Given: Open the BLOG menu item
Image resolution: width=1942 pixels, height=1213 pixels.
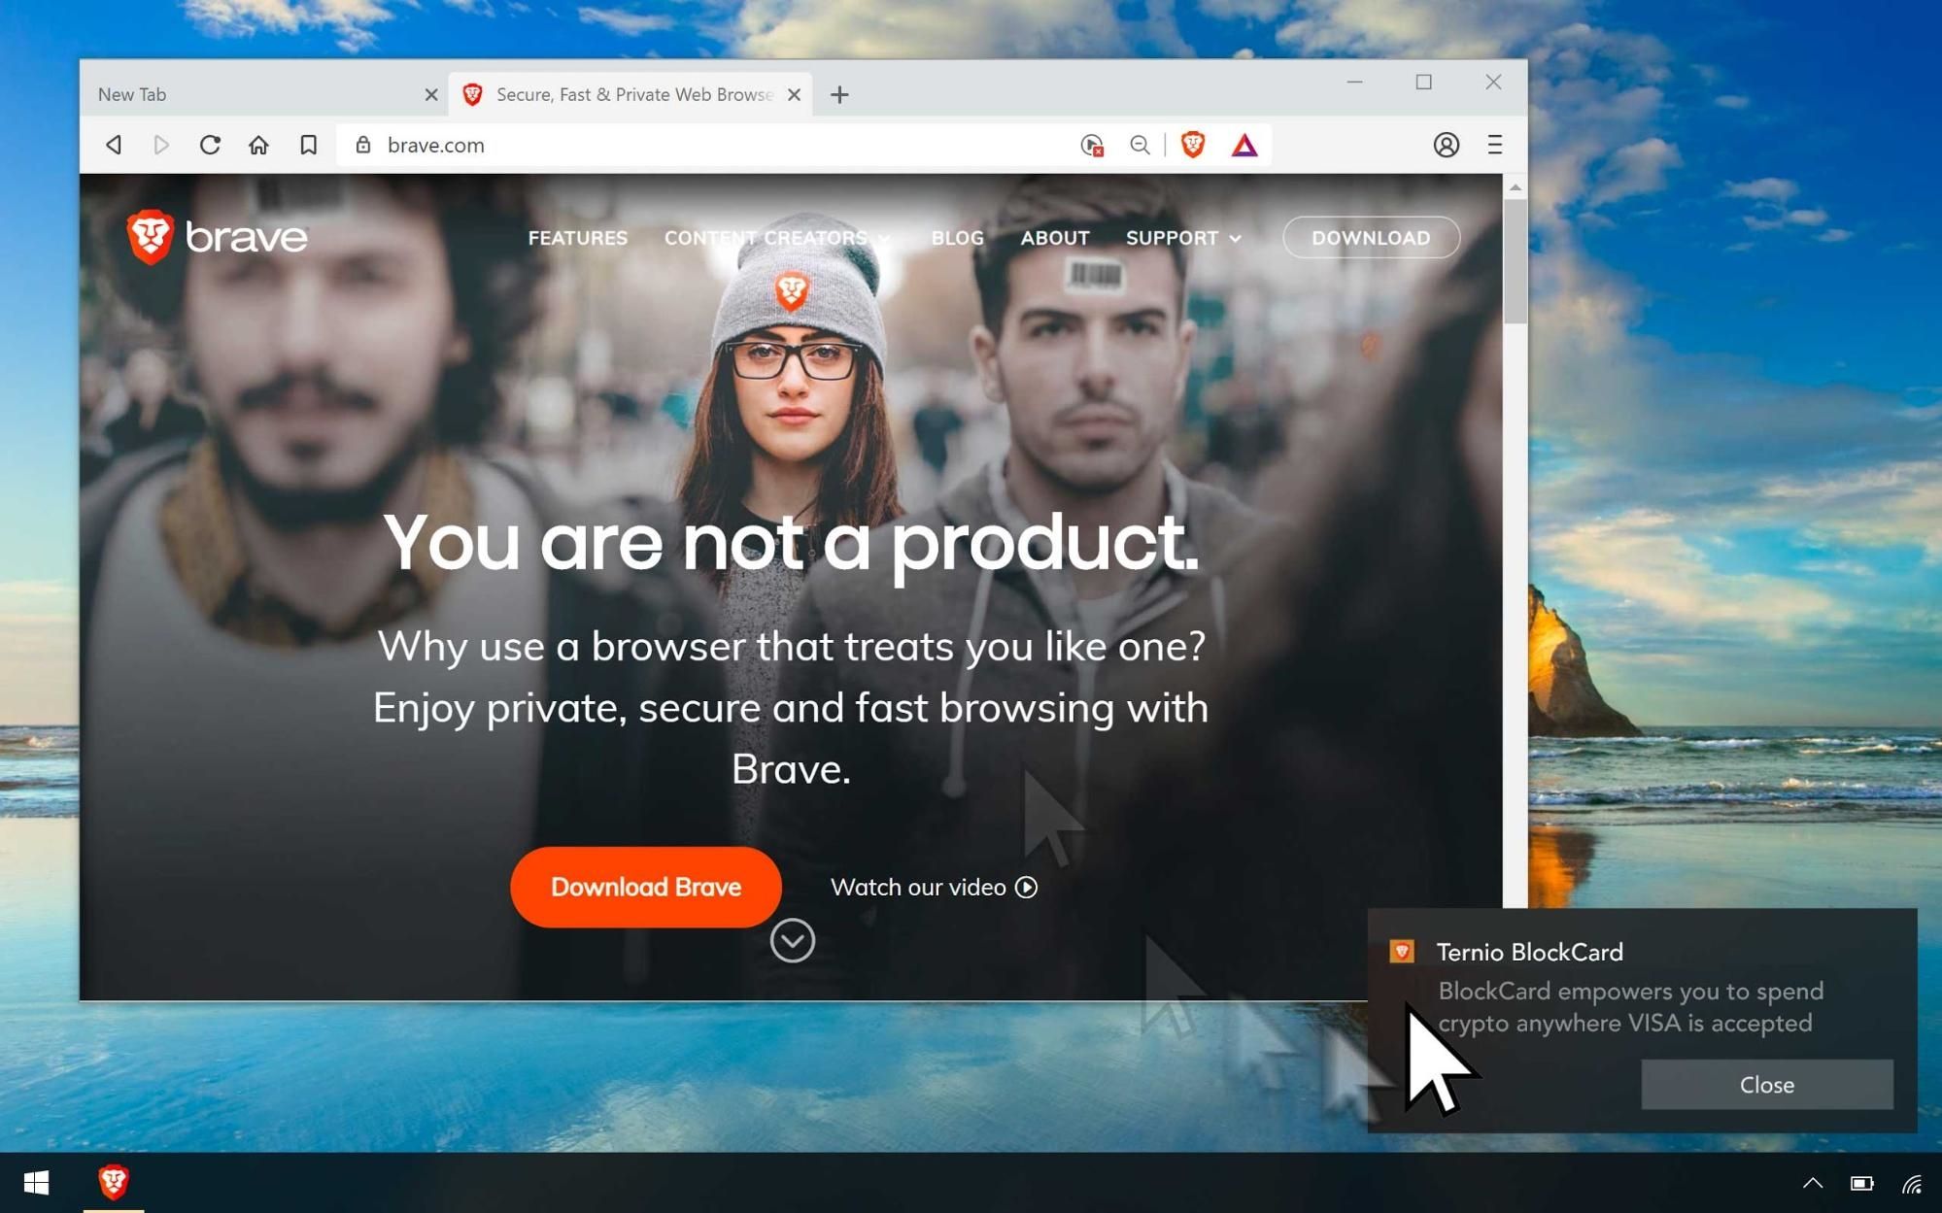Looking at the screenshot, I should [956, 237].
